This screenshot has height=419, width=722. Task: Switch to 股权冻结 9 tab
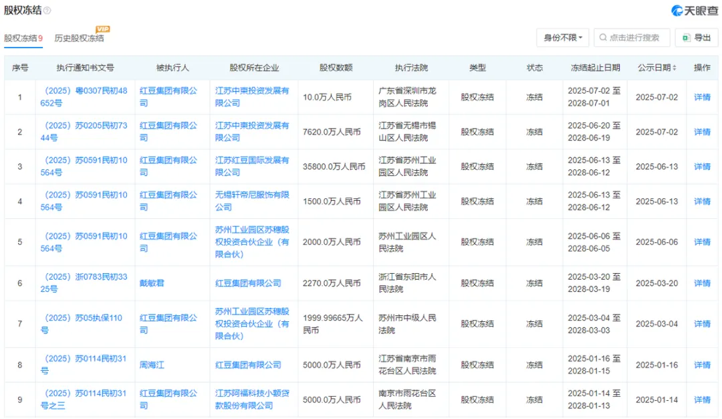click(x=23, y=37)
